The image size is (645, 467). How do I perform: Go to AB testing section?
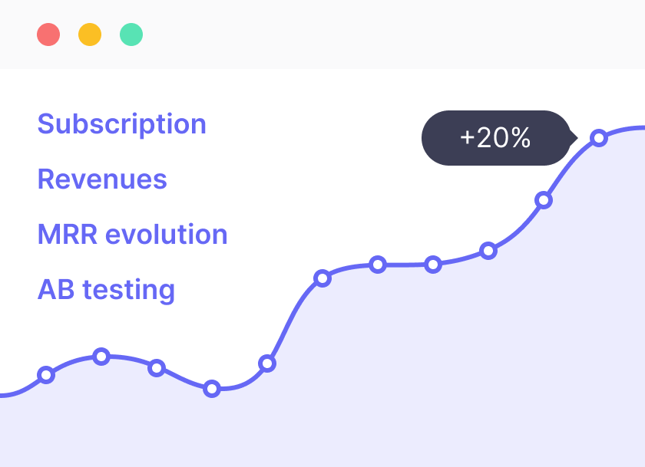(x=106, y=290)
